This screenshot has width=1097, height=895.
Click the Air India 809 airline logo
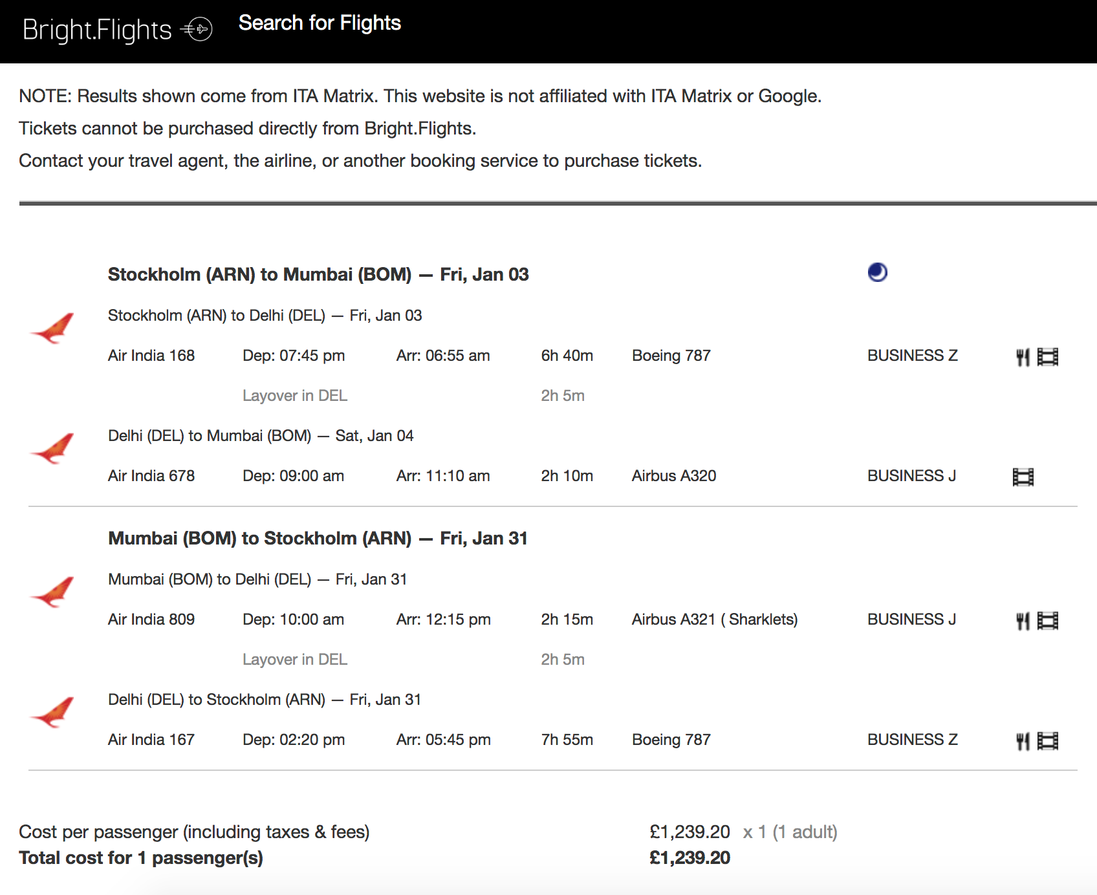click(x=52, y=592)
